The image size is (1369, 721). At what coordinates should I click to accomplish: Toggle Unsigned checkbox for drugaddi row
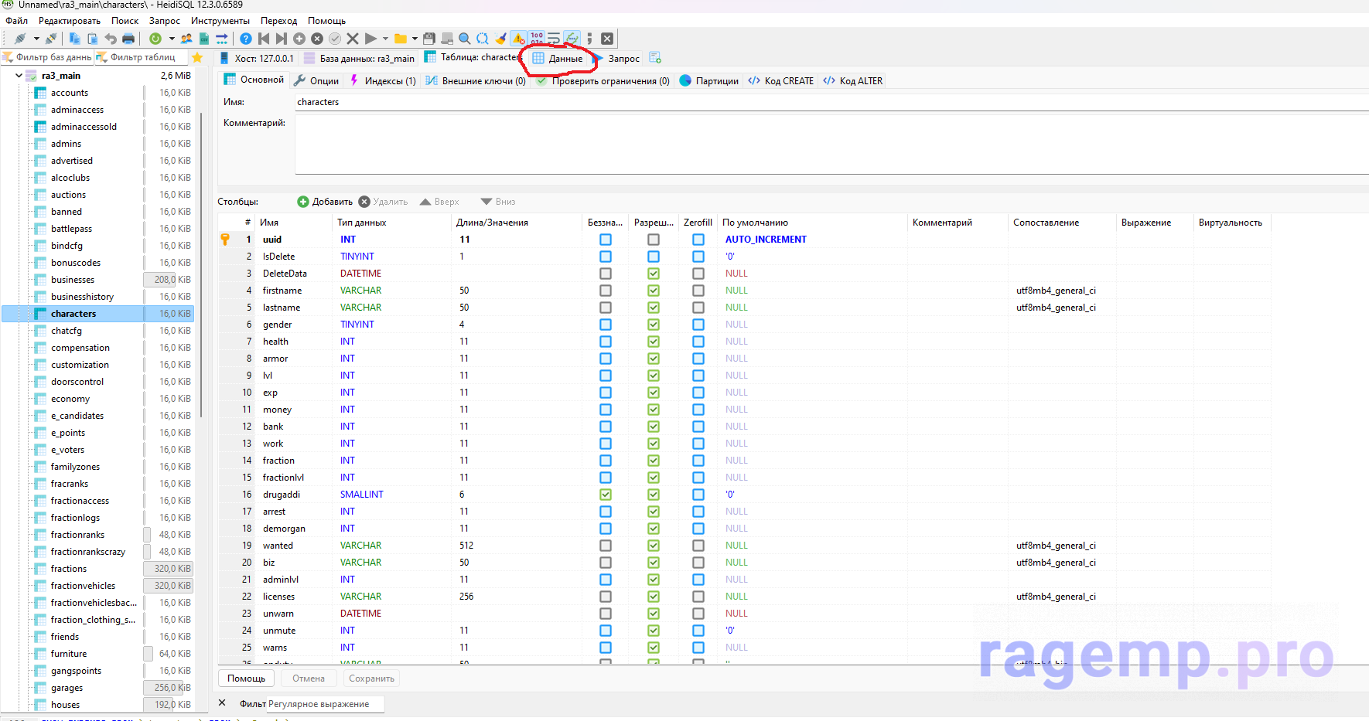(606, 495)
